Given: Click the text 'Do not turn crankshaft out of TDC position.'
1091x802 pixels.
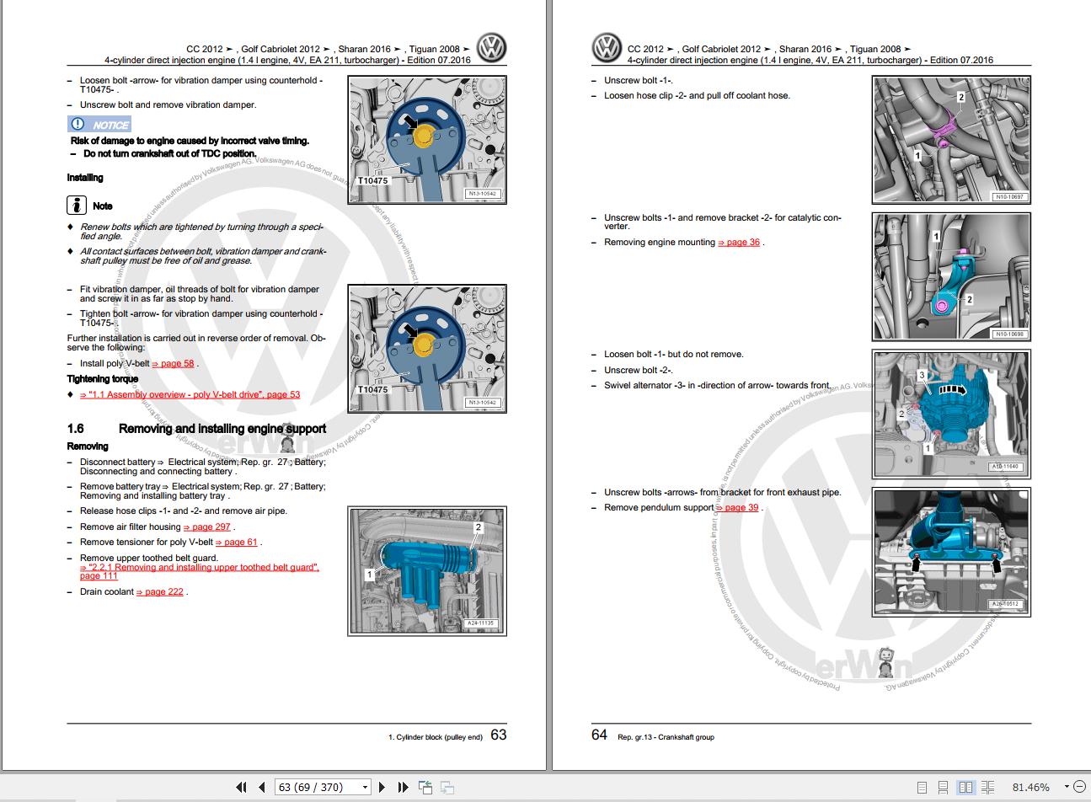Looking at the screenshot, I should pos(170,153).
